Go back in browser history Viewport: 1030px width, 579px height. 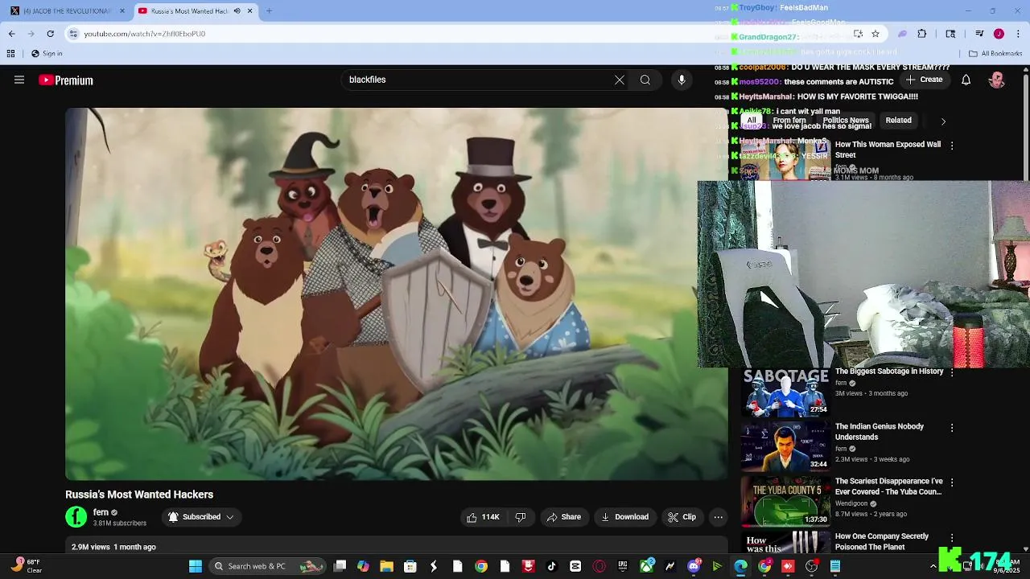11,34
